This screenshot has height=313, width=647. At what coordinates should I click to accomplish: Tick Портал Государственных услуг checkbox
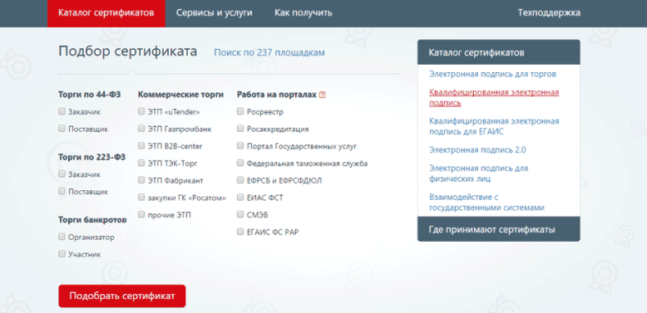[x=240, y=146]
